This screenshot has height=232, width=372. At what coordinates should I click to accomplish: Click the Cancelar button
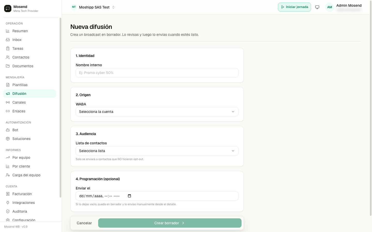tap(84, 223)
